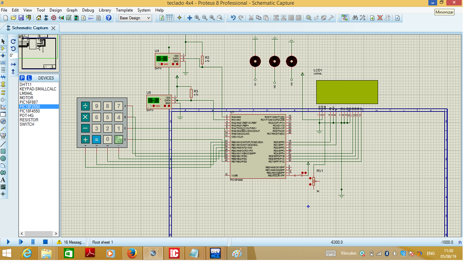Open a project using the folder icon
Screen dimensions: 464x261
pyautogui.click(x=14, y=18)
